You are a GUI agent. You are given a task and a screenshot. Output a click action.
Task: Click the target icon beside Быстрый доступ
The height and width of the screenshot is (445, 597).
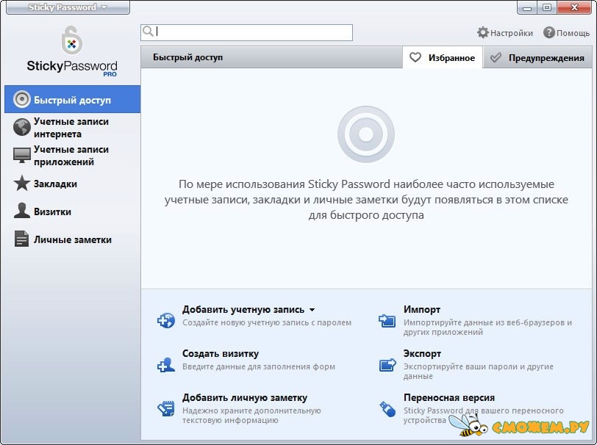[x=22, y=99]
